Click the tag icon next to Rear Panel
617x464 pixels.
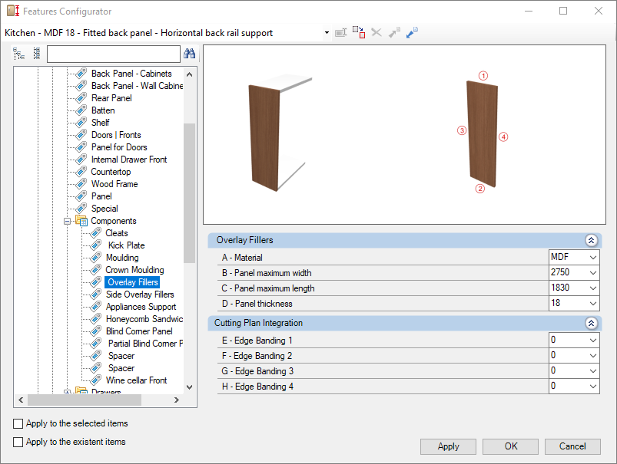[x=81, y=98]
